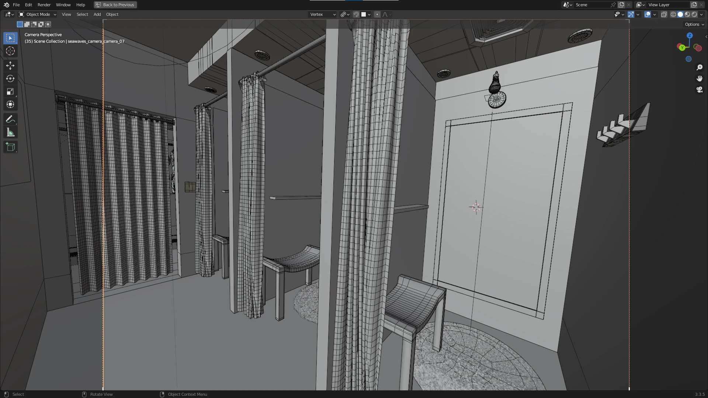Set selection mode to intersect
708x398 pixels.
48,24
